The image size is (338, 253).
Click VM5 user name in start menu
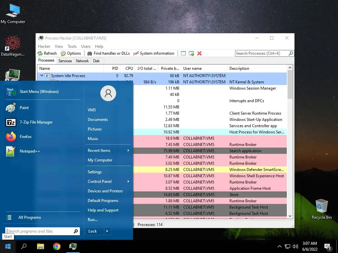[92, 110]
